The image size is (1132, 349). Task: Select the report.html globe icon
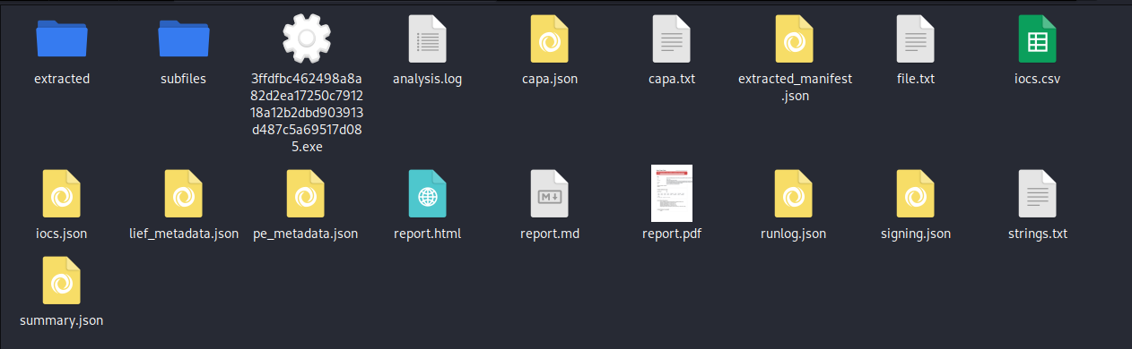coord(428,193)
